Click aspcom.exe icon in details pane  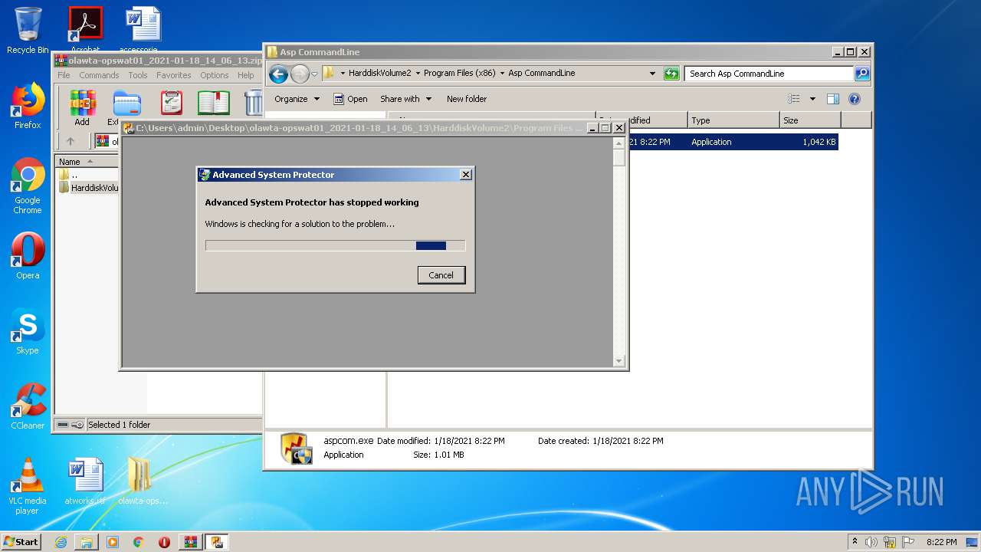(295, 449)
